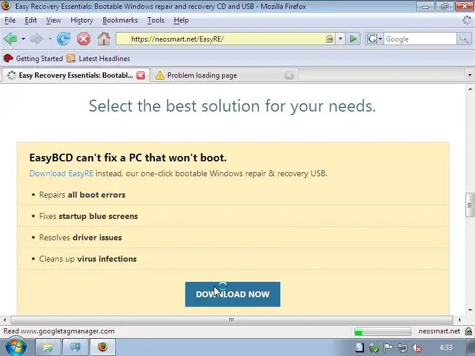This screenshot has height=356, width=475.
Task: Click the DOWNLOAD NOW button
Action: click(233, 294)
